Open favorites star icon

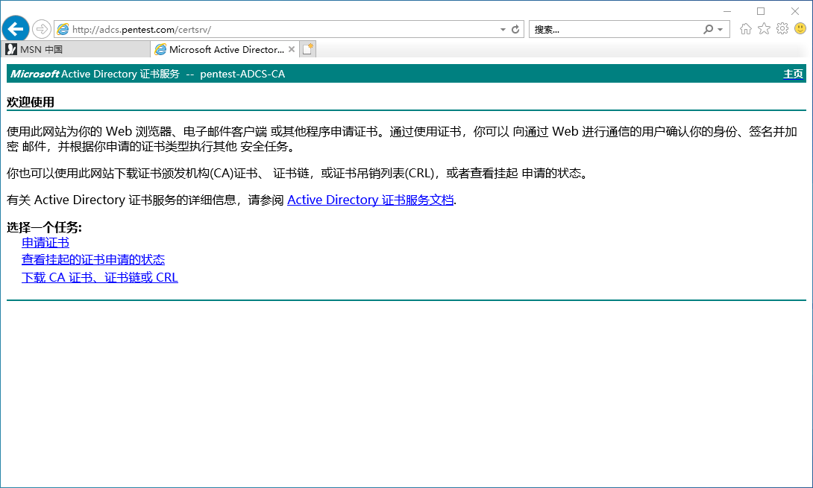coord(764,28)
